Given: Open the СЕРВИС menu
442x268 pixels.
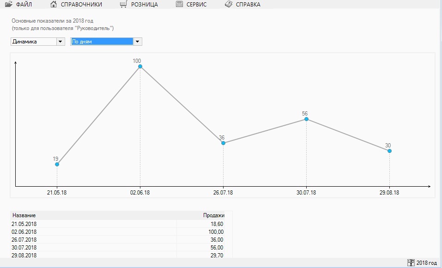Looking at the screenshot, I should point(197,5).
